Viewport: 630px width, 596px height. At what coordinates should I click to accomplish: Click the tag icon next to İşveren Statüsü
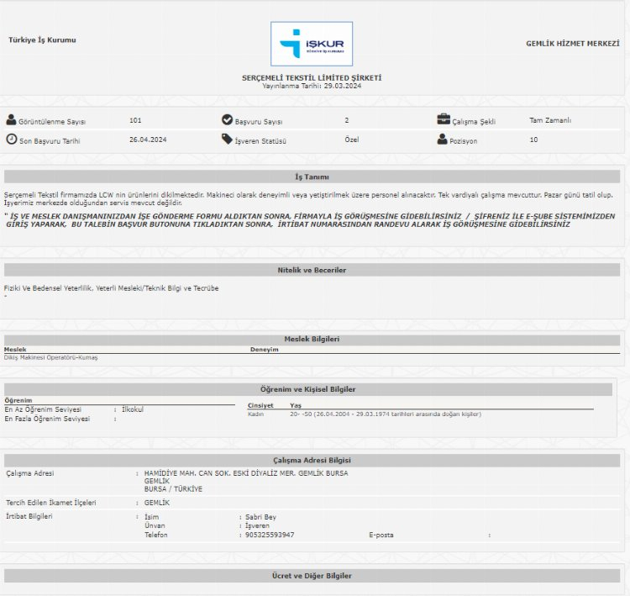227,140
